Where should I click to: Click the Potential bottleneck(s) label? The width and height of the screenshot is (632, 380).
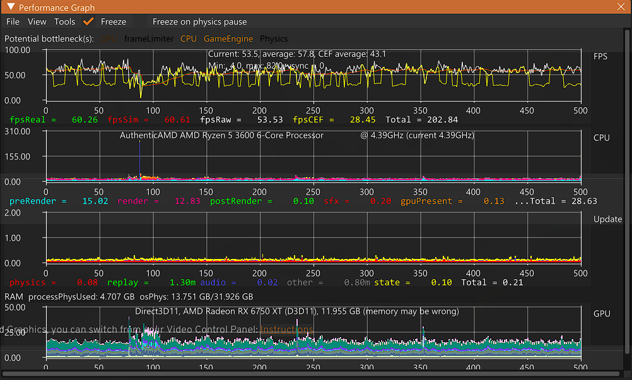[x=49, y=38]
